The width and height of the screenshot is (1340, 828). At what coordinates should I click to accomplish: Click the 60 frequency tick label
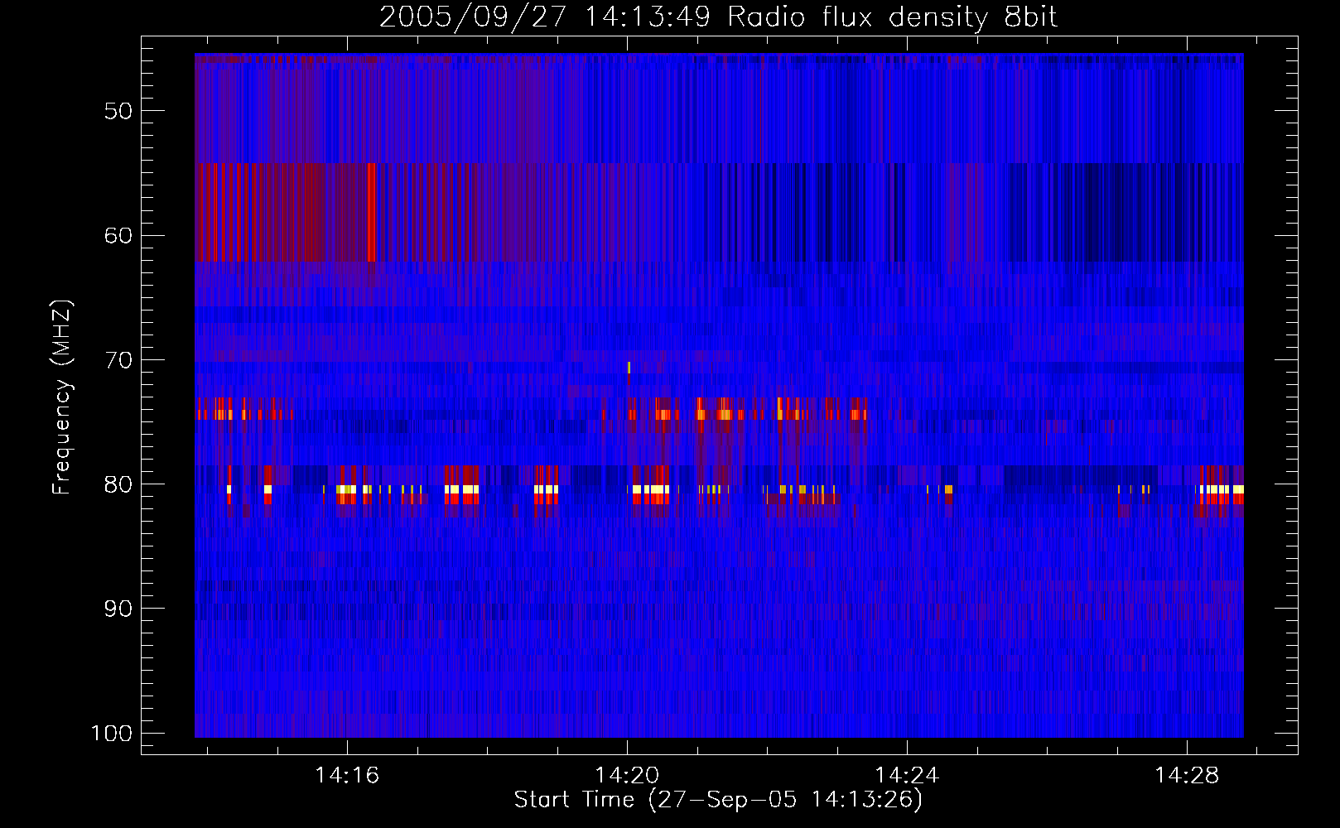click(118, 235)
